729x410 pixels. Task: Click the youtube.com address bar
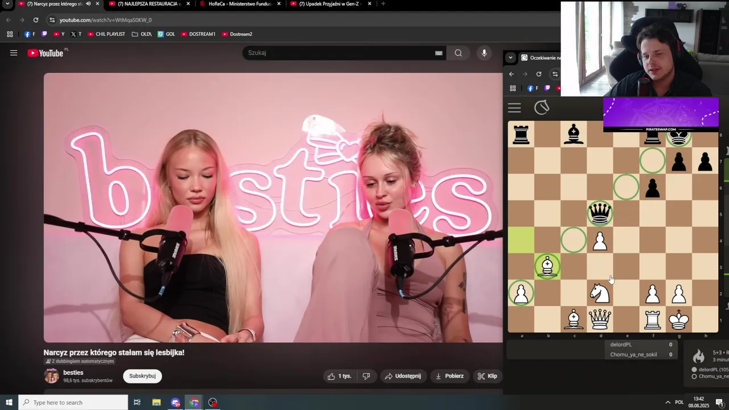302,20
